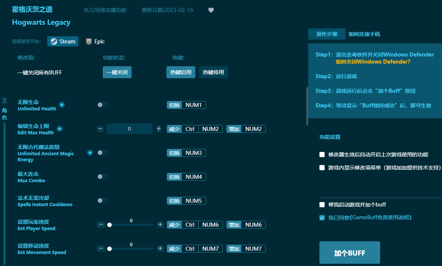Switch to the 操作步骤 tab
The width and height of the screenshot is (442, 266).
coord(327,34)
